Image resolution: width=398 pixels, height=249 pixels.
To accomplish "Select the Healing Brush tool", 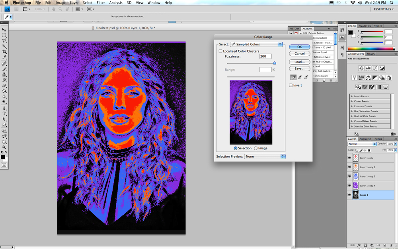I will (x=4, y=63).
